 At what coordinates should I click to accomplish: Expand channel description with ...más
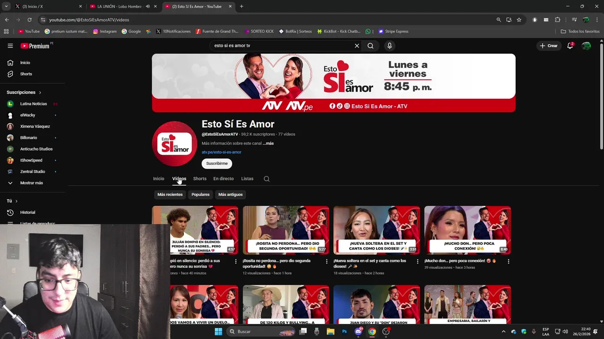click(268, 143)
